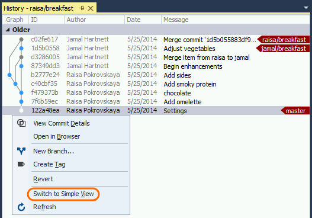Click the New Branch fork icon

pos(21,151)
